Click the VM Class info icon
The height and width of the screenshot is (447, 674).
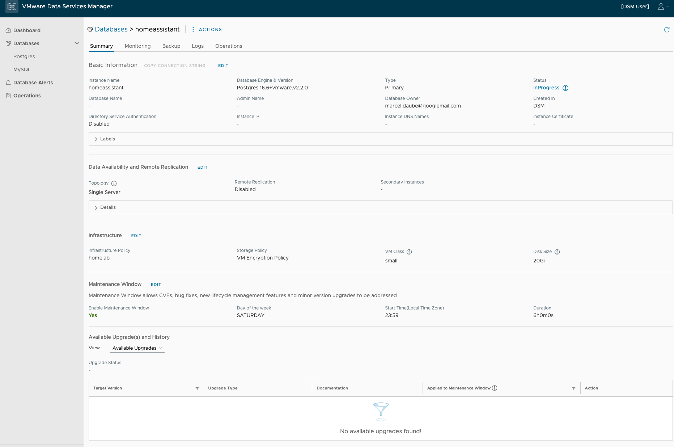tap(409, 252)
